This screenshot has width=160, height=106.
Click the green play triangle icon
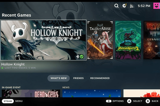point(2,68)
